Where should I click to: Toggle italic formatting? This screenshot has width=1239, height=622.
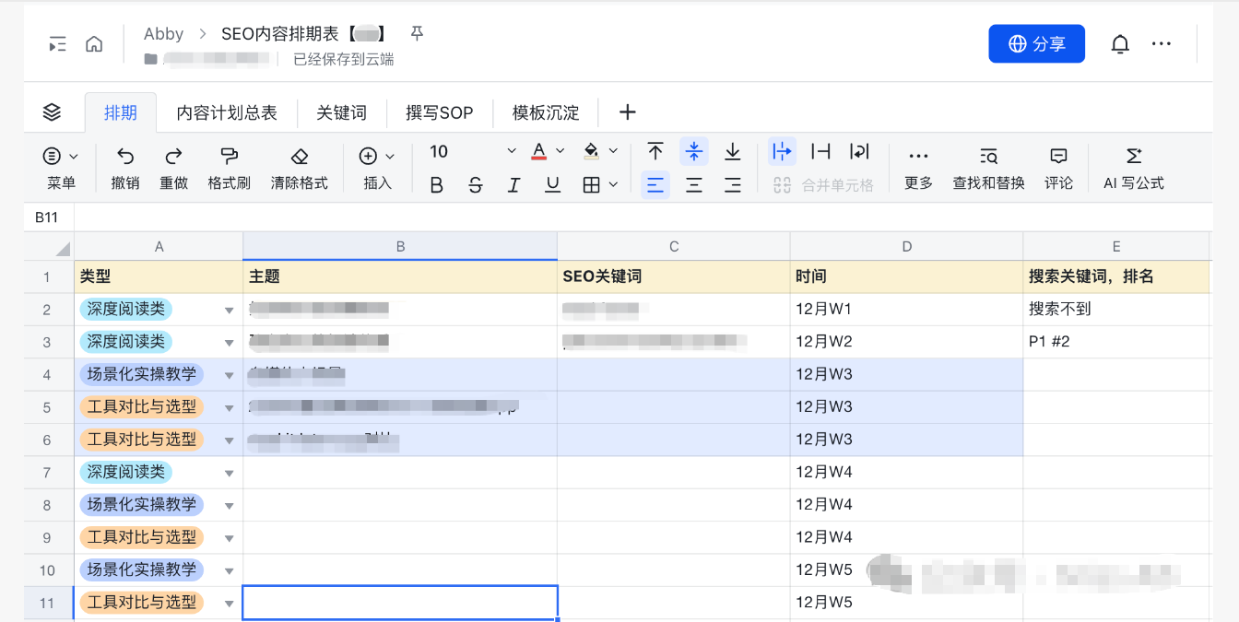(513, 184)
